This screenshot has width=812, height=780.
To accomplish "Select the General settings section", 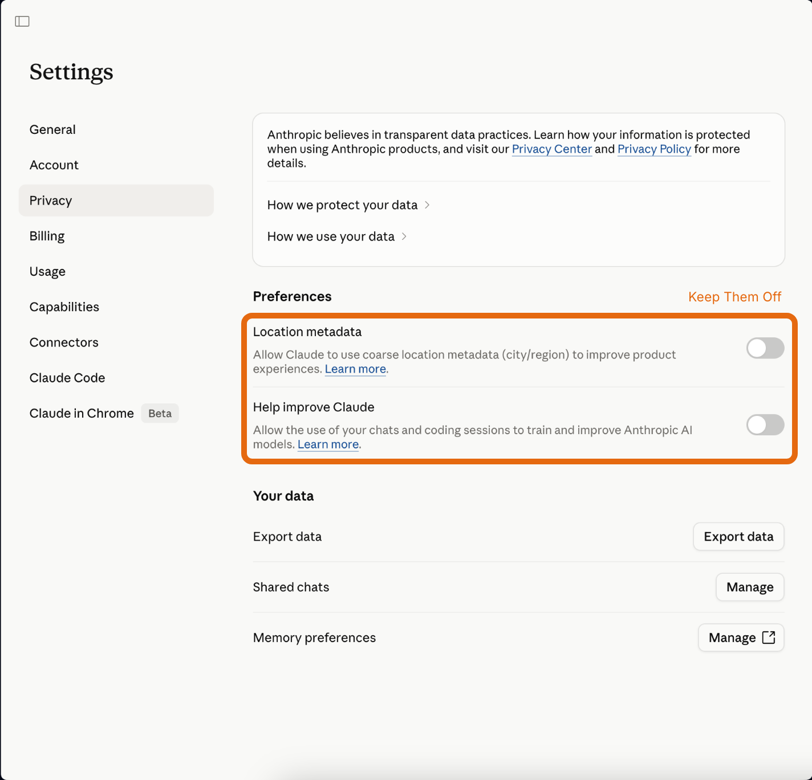I will [x=52, y=129].
